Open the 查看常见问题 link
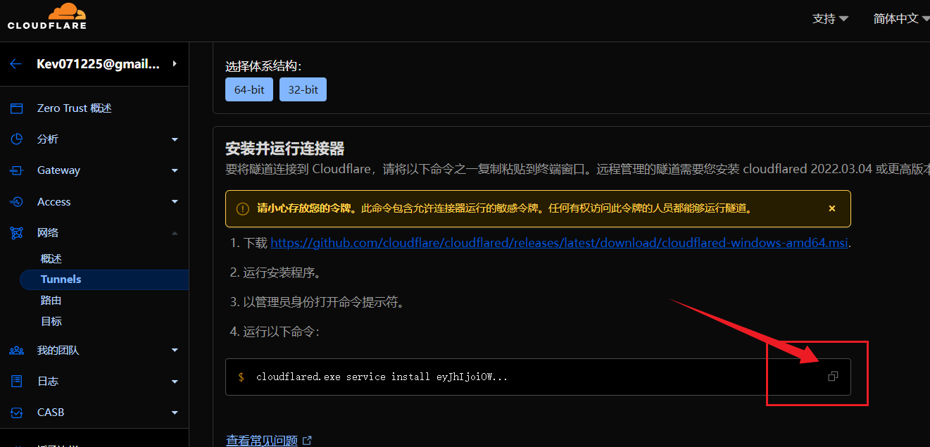The height and width of the screenshot is (447, 930). [x=262, y=441]
